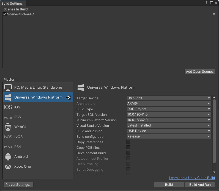Toggle the Autoconnect Profiler checkbox
Viewport: 219px width, 191px height.
coord(128,158)
